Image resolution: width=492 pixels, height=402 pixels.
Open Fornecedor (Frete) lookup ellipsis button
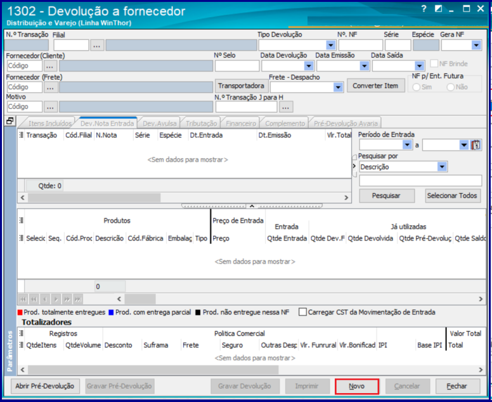pos(51,87)
